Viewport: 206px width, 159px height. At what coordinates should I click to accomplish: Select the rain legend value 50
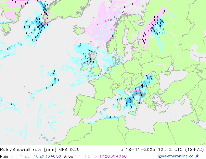point(58,156)
